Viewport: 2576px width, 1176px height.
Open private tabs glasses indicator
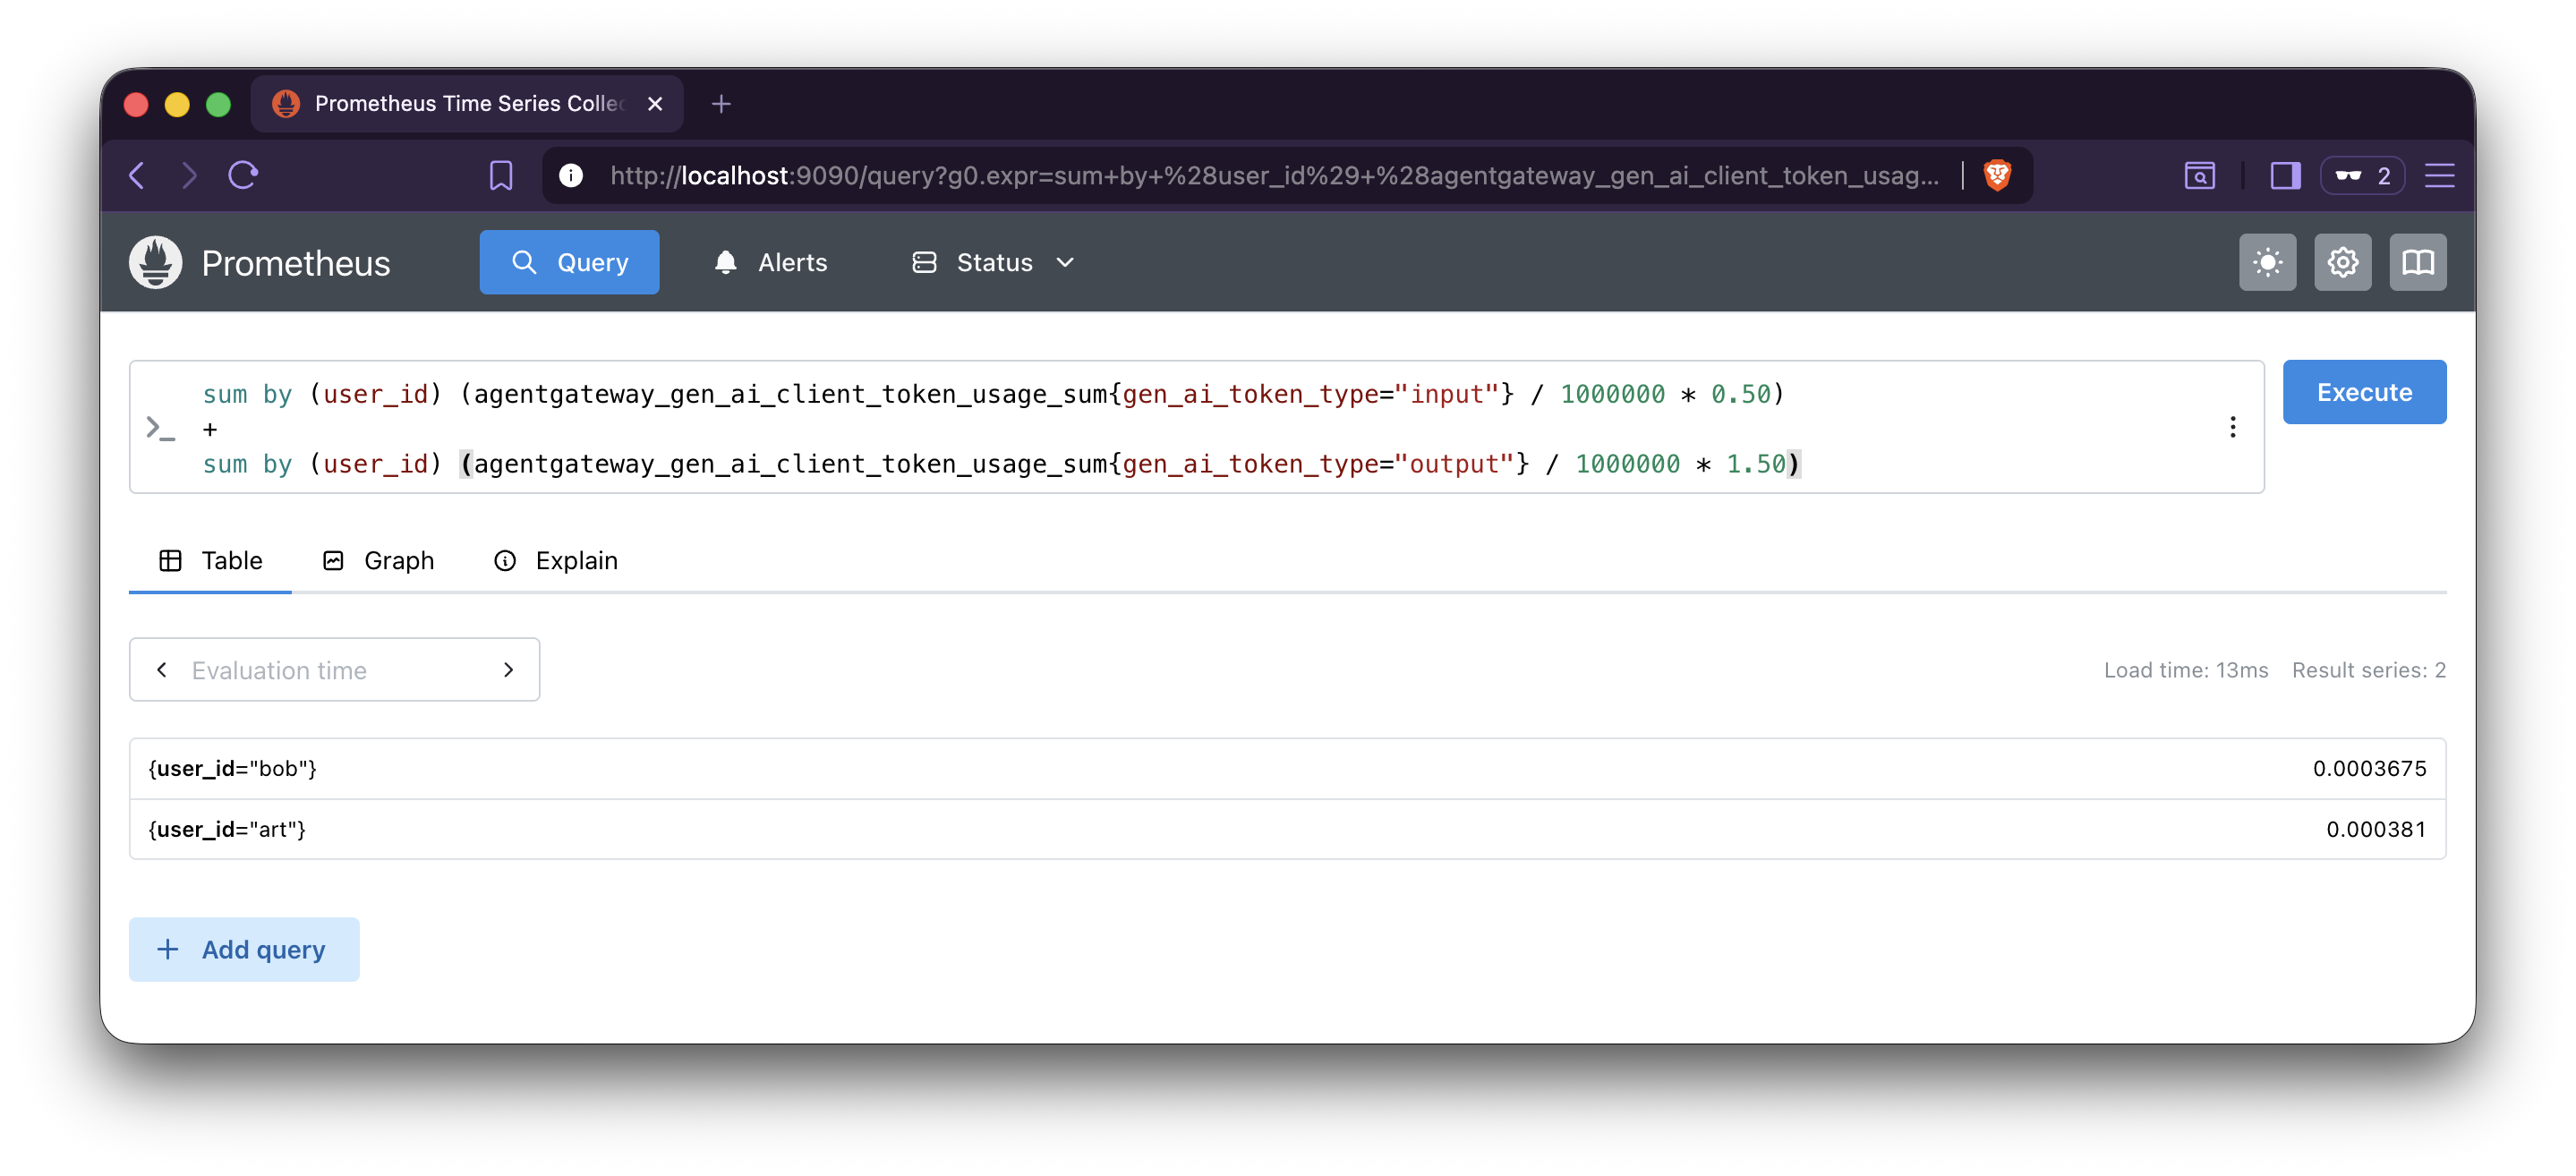(2362, 176)
